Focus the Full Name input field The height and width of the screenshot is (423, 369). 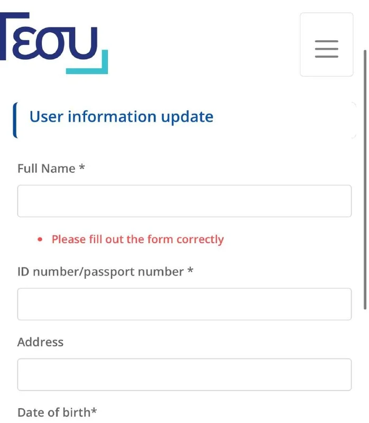tap(185, 201)
